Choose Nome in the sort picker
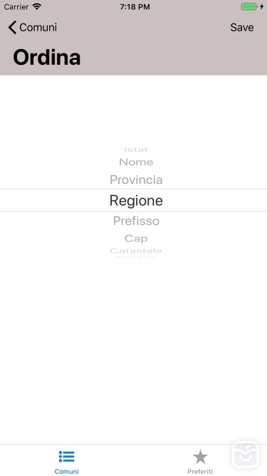 click(136, 162)
